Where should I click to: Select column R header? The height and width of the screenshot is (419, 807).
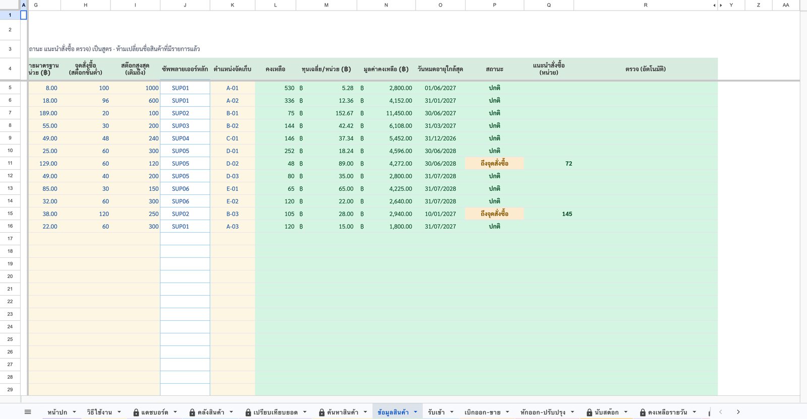pyautogui.click(x=646, y=5)
